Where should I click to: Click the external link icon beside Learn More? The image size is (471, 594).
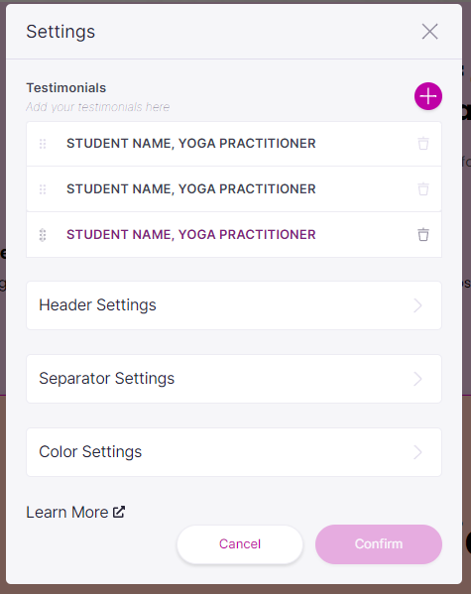119,512
